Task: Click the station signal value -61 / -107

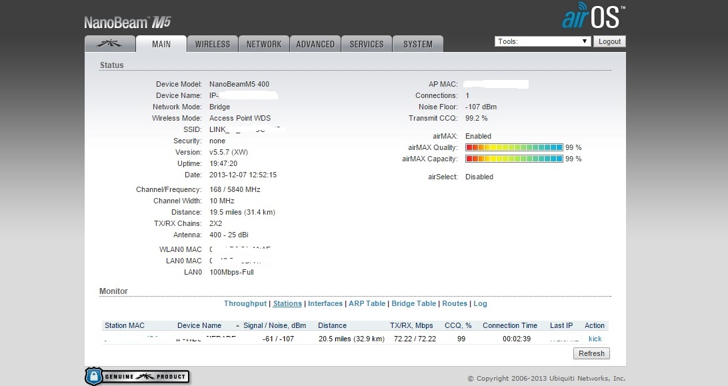Action: (278, 339)
